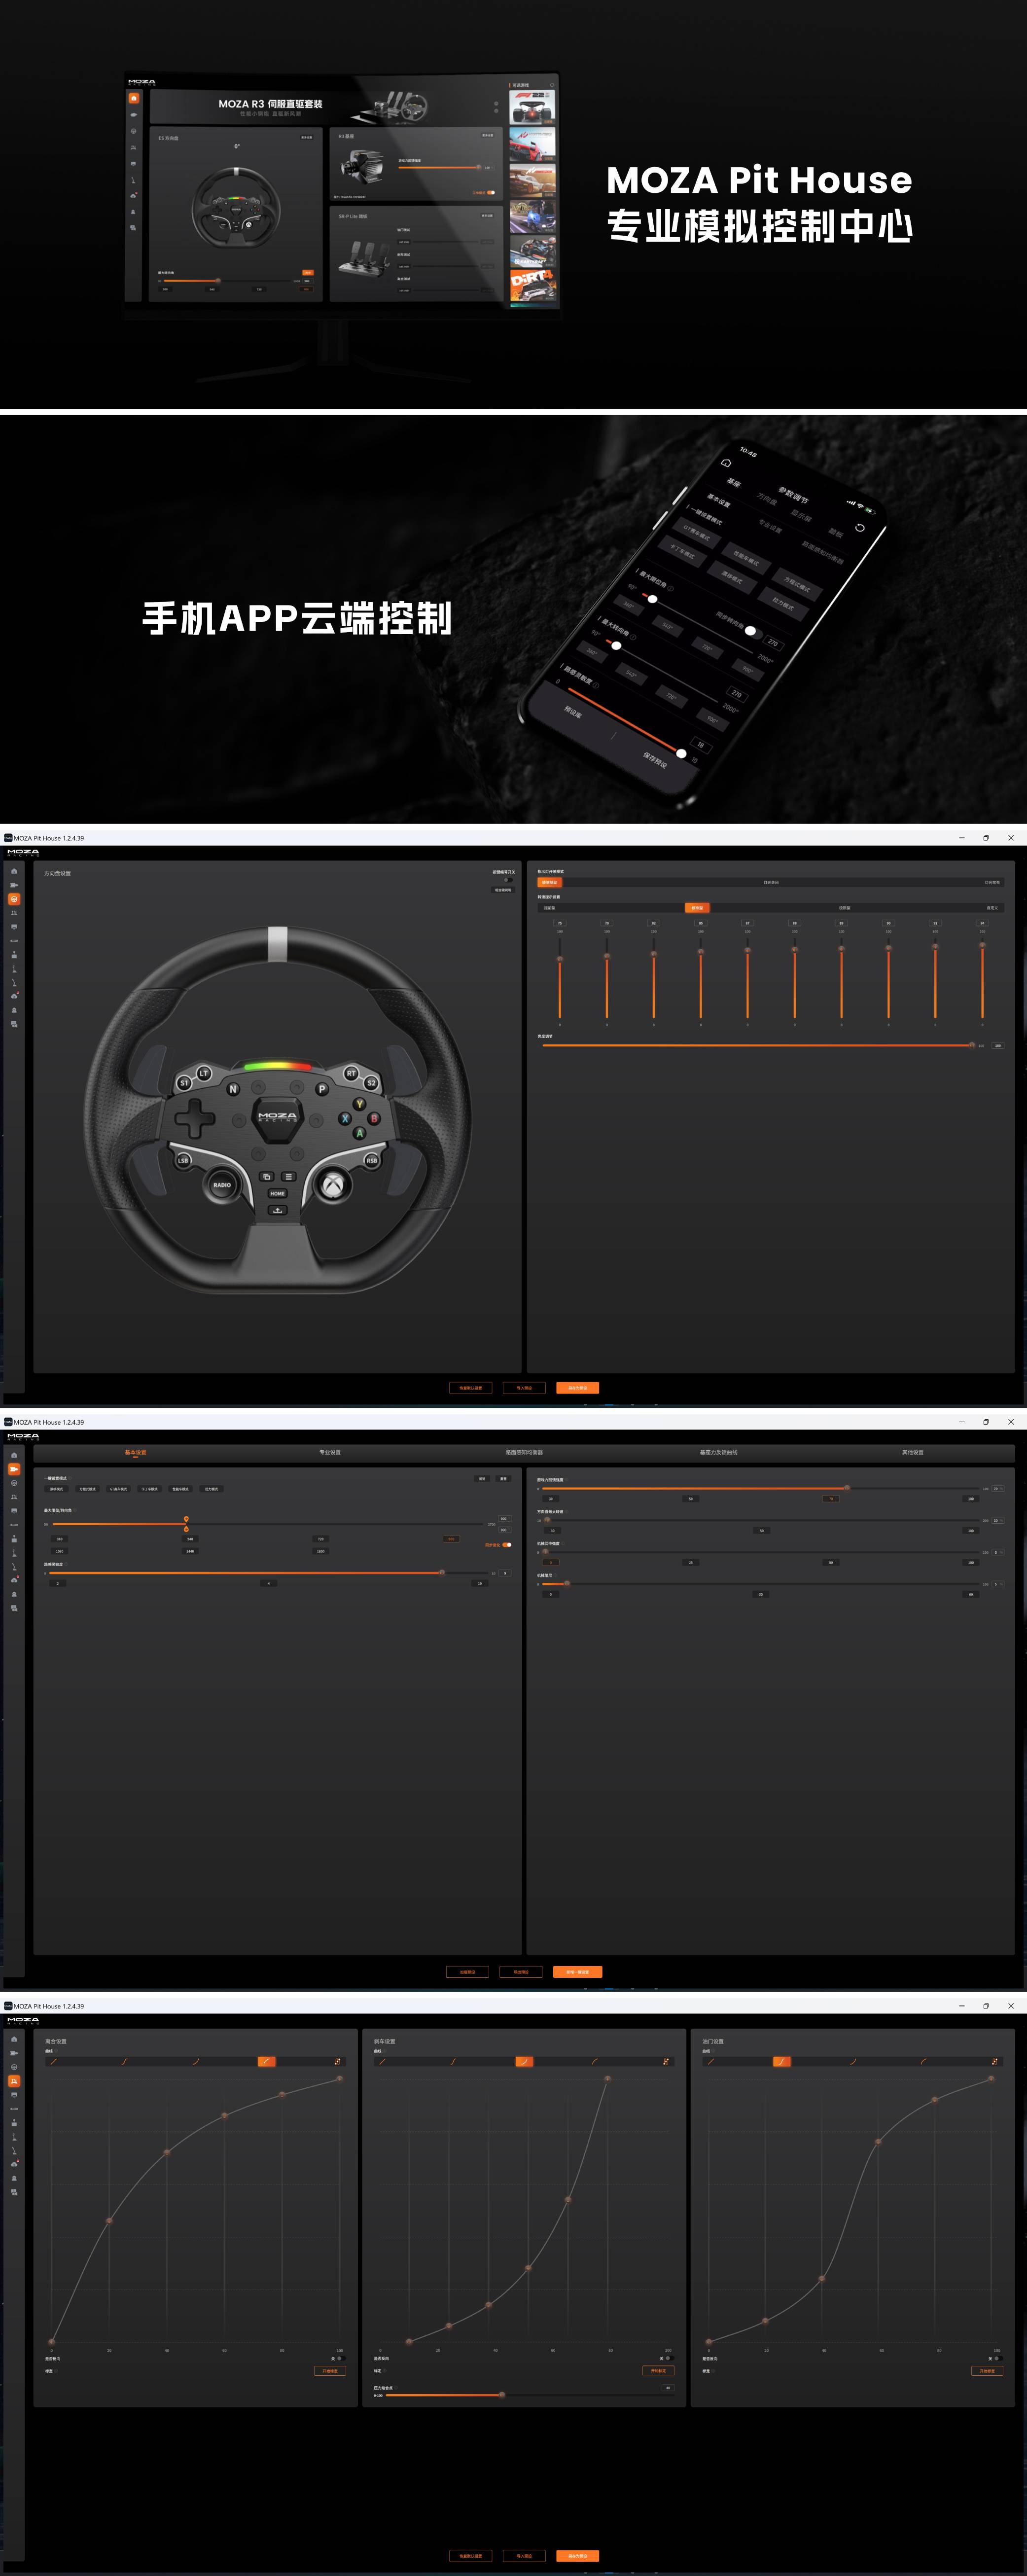
Task: Open pedals icon in wheel settings window sidebar
Action: tap(14, 913)
